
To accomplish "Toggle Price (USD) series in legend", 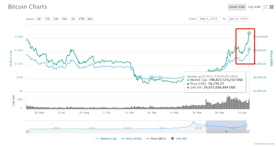I will [131, 139].
